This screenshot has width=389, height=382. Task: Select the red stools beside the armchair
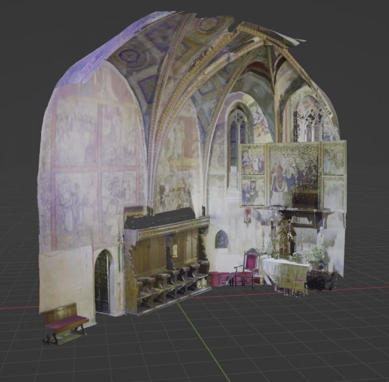click(219, 278)
